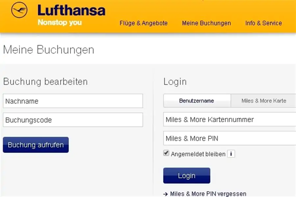Screen dimensions: 296x197
Task: Click into the Buchungscode field
Action: click(x=73, y=120)
